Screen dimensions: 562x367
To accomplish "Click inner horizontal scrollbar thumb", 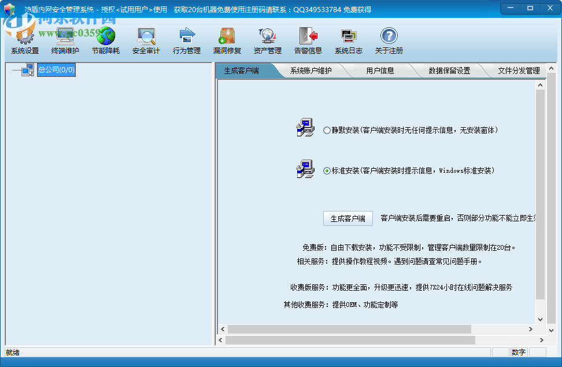I will [x=349, y=329].
